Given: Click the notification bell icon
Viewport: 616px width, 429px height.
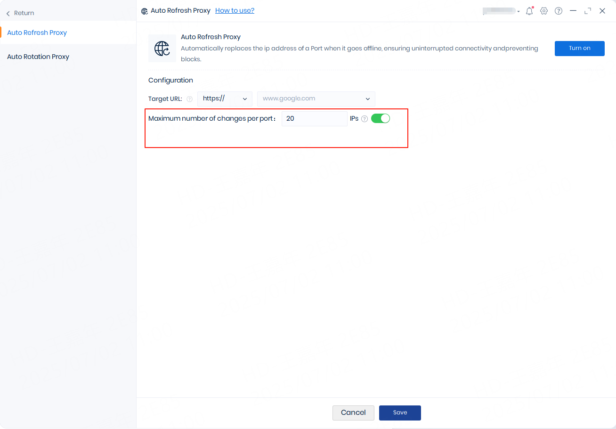Looking at the screenshot, I should point(529,11).
